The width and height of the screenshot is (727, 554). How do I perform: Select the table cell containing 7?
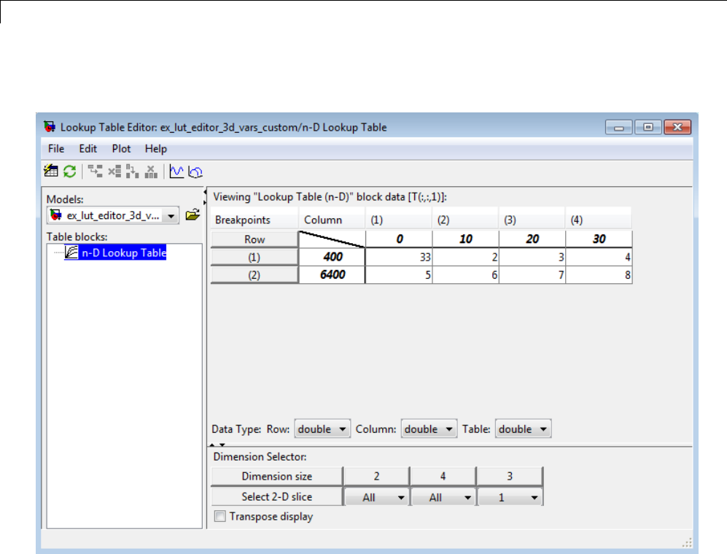click(x=532, y=274)
